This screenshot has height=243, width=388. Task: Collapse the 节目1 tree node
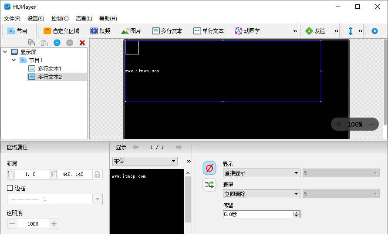tap(14, 60)
